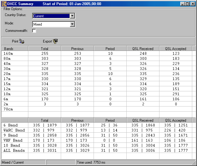
Task: Click 10 Band QSL Accepted cell 335 | 1777
Action: [x=176, y=145]
